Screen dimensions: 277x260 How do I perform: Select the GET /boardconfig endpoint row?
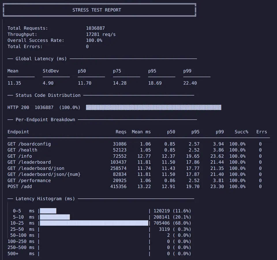(x=135, y=144)
